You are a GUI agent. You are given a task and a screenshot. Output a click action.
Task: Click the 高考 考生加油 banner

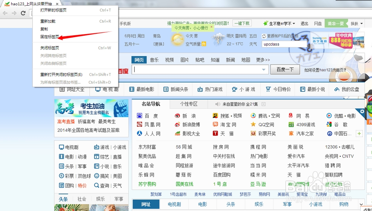[92, 108]
